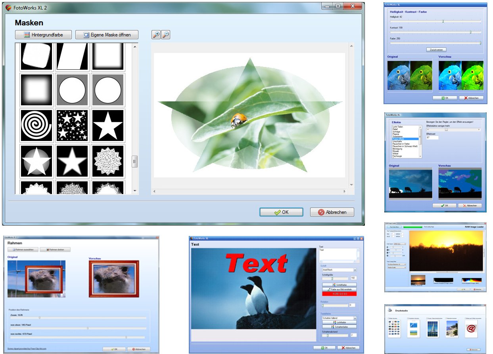The width and height of the screenshot is (493, 354).
Task: Click the Zoom slider in Rahmen window
Action: (x=78, y=318)
